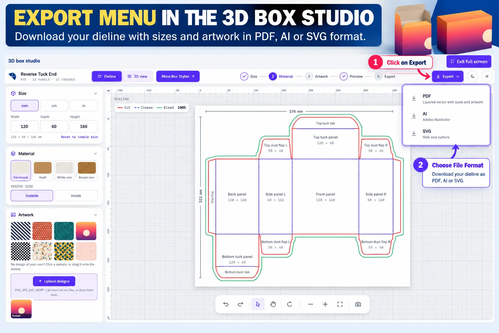Screen dimensions: 499x333
Task: Click the undo arrow in bottom toolbar
Action: (x=226, y=304)
